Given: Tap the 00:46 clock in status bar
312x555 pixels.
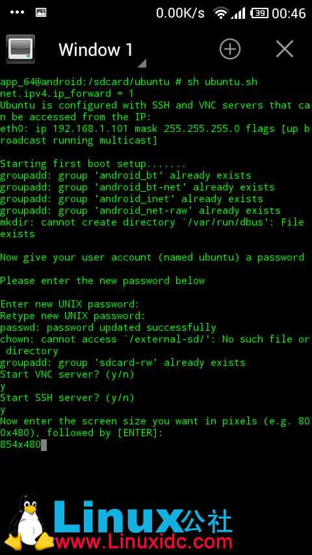Looking at the screenshot, I should pyautogui.click(x=289, y=14).
